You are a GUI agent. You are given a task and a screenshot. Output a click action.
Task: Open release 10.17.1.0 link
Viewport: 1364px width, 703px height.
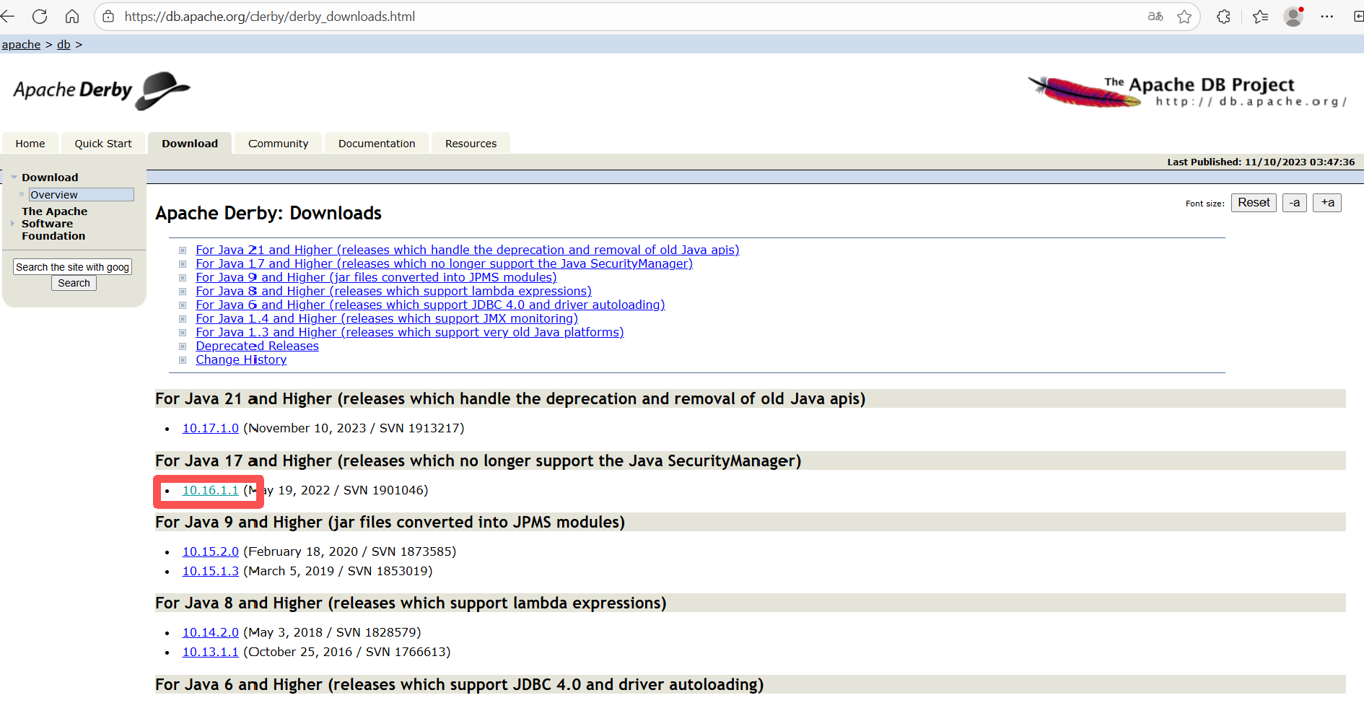point(210,428)
